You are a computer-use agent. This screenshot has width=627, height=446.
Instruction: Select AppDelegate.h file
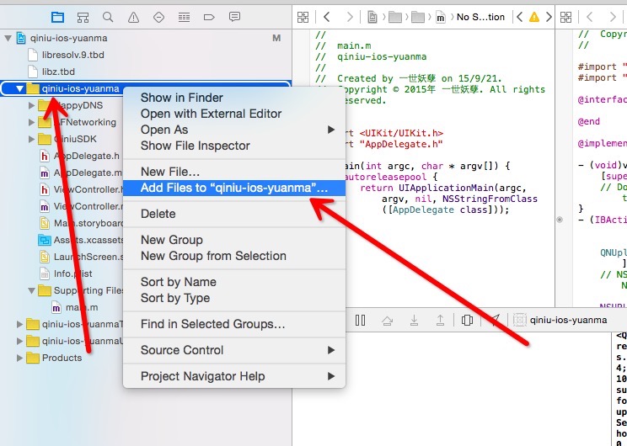pos(86,157)
